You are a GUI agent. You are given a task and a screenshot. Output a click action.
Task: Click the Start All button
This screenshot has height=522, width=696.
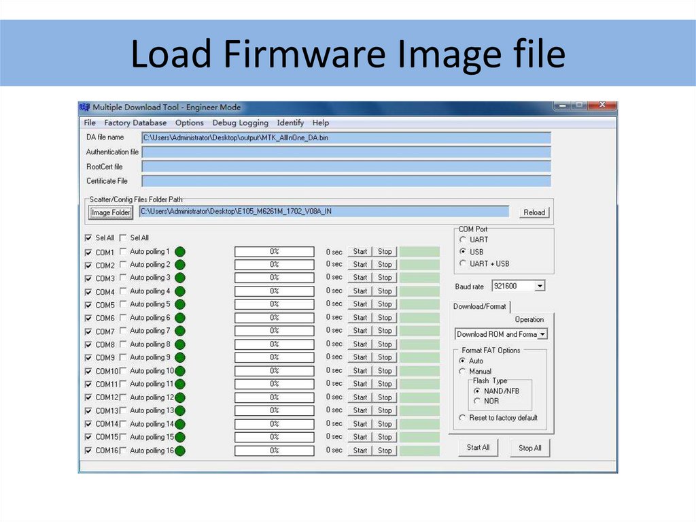tap(478, 447)
